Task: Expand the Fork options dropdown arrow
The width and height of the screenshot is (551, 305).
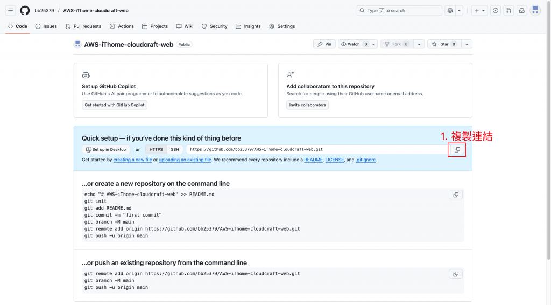Action: coord(419,44)
